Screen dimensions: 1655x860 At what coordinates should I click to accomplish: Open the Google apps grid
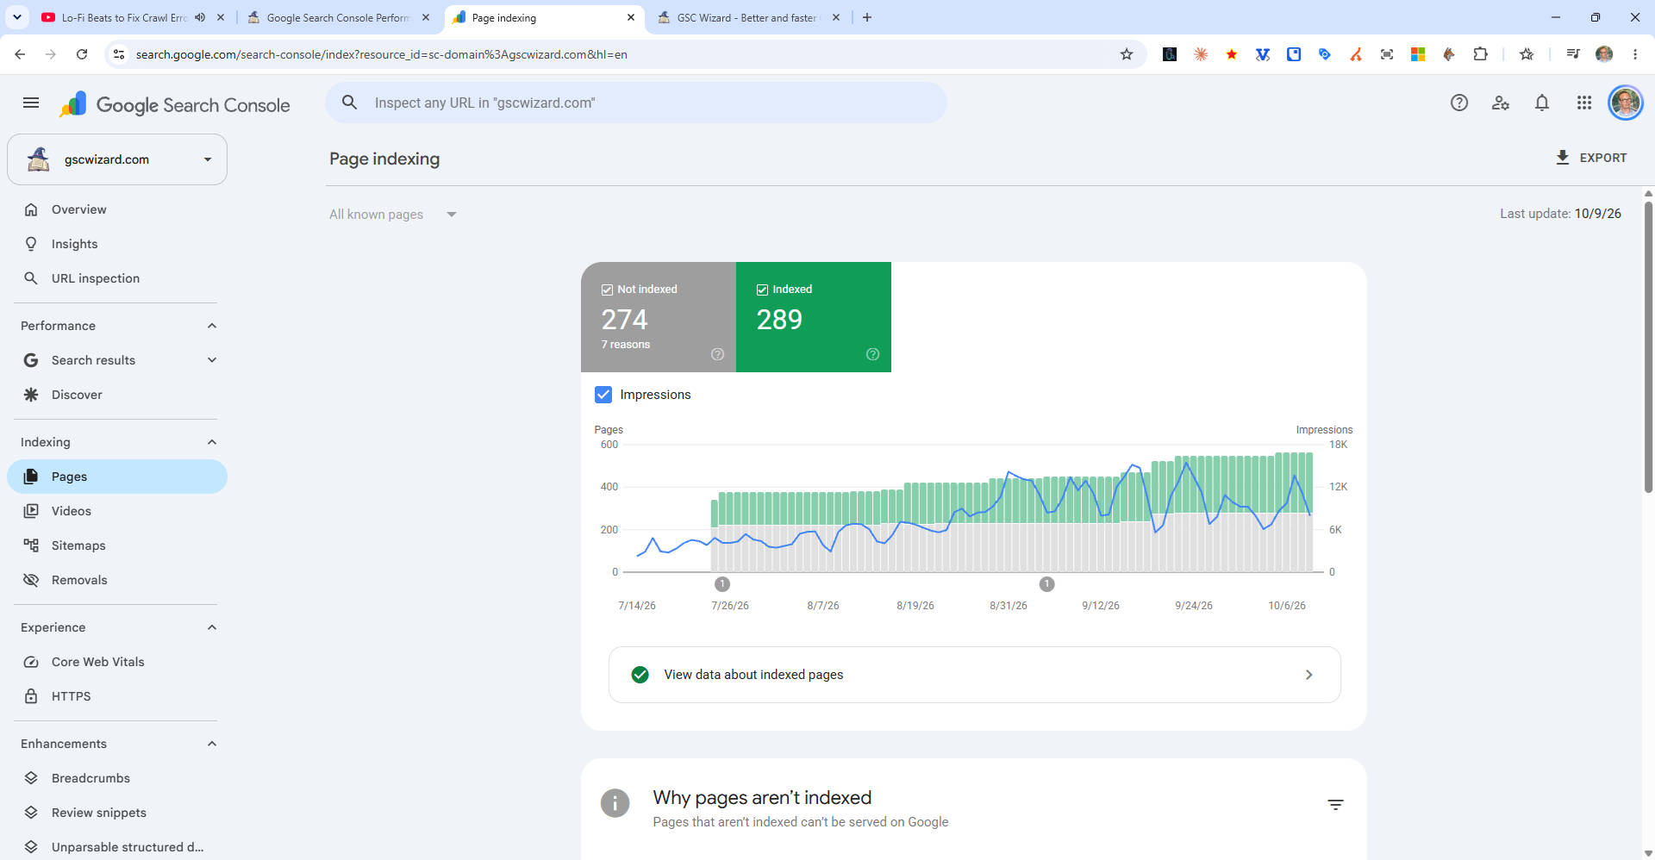pyautogui.click(x=1584, y=103)
